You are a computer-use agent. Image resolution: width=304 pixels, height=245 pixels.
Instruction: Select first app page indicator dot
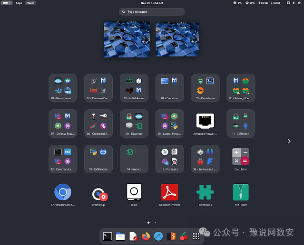148,223
